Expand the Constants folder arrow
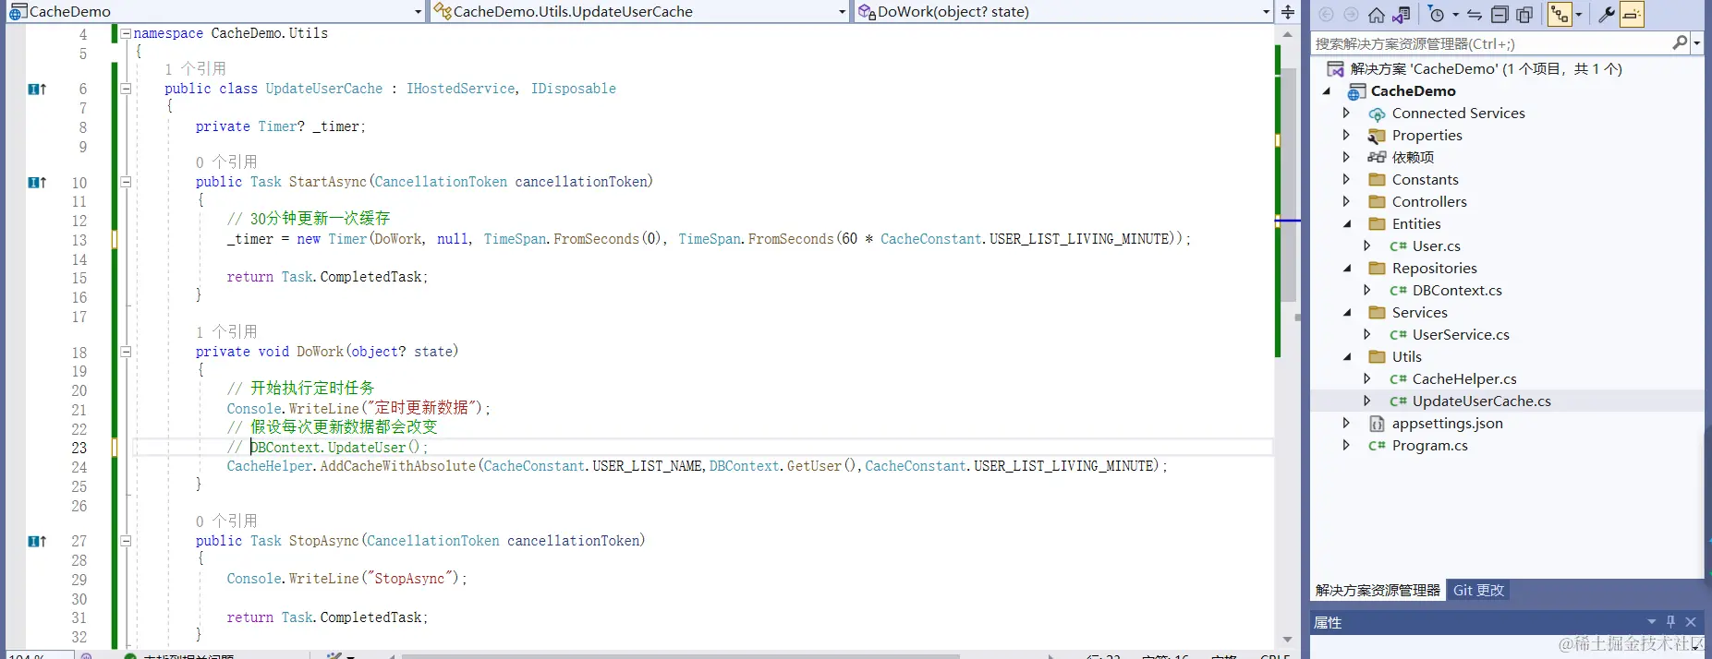Screen dimensions: 1712x659 (x=1346, y=179)
